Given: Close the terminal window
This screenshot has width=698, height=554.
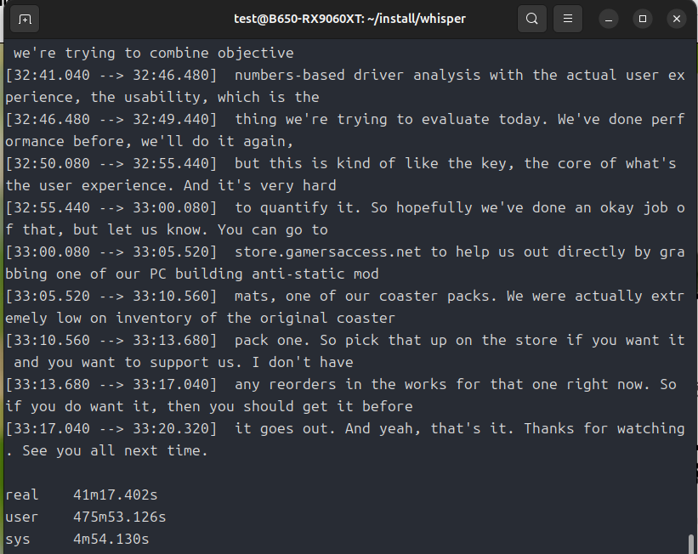Looking at the screenshot, I should pos(676,19).
